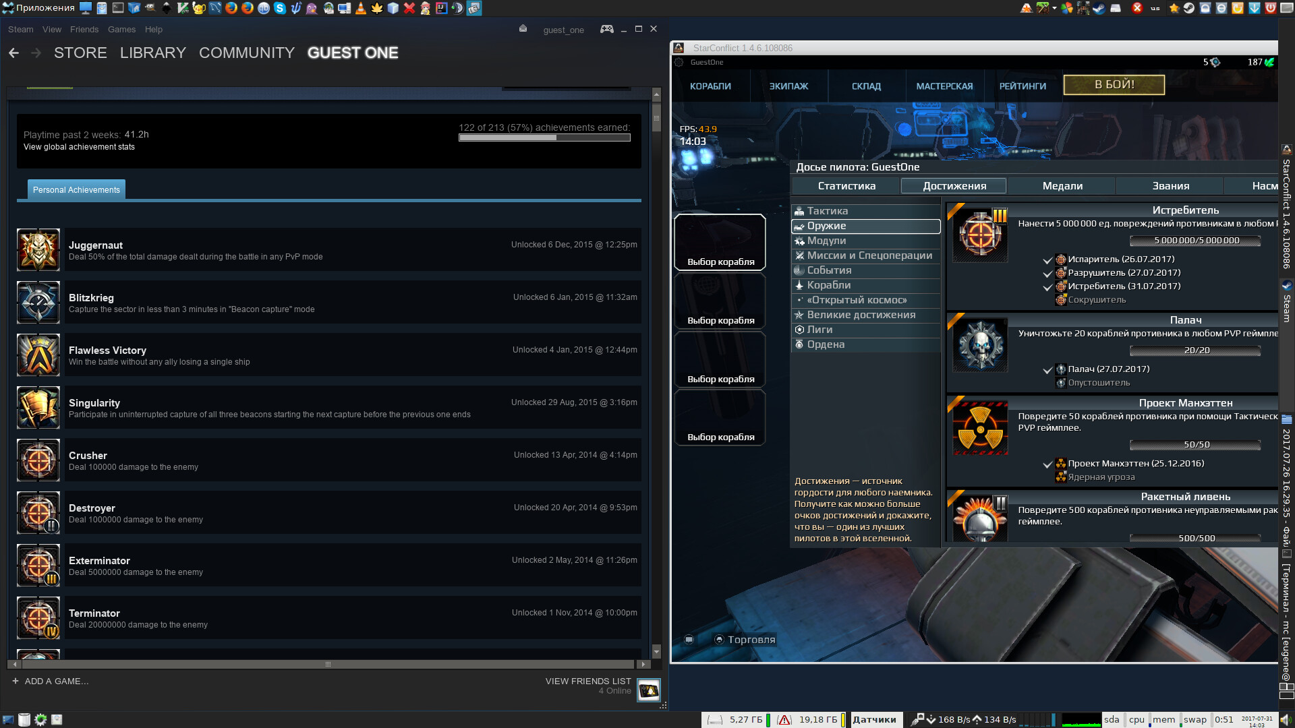Click the guest_one account name dropdown
The width and height of the screenshot is (1295, 728).
click(563, 30)
